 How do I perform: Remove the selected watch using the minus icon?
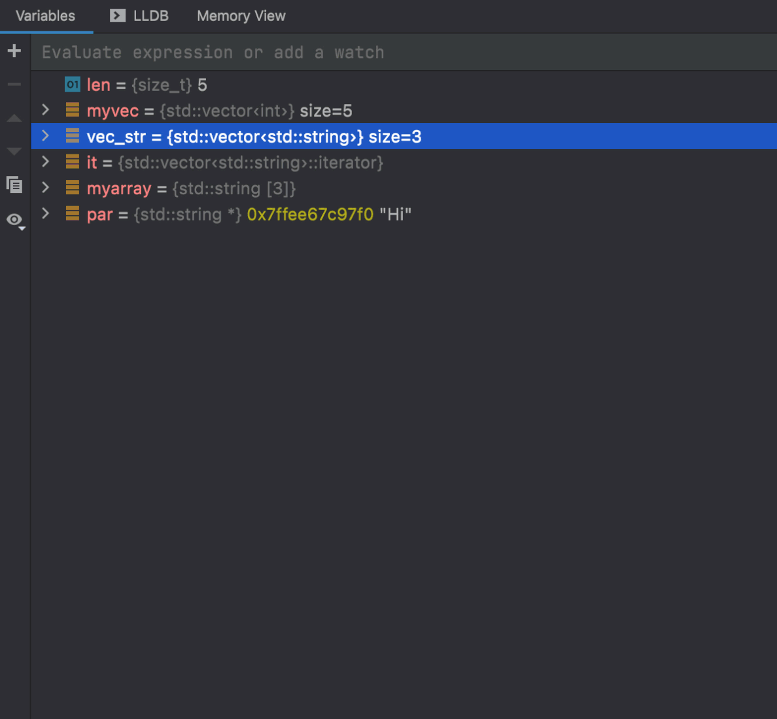point(14,84)
